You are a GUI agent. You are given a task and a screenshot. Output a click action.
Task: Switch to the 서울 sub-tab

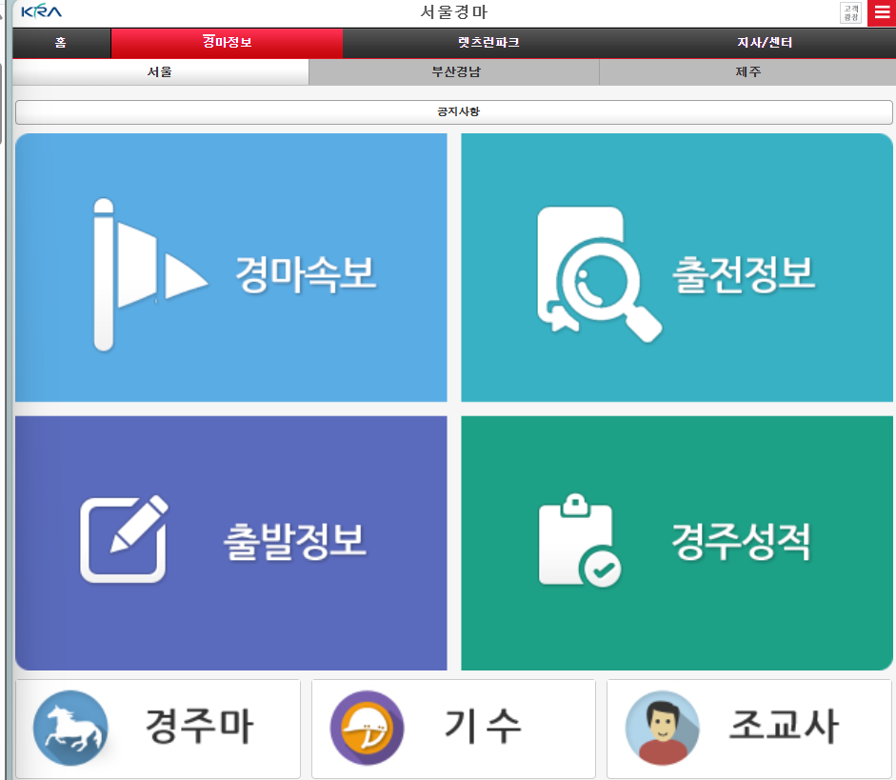coord(160,72)
